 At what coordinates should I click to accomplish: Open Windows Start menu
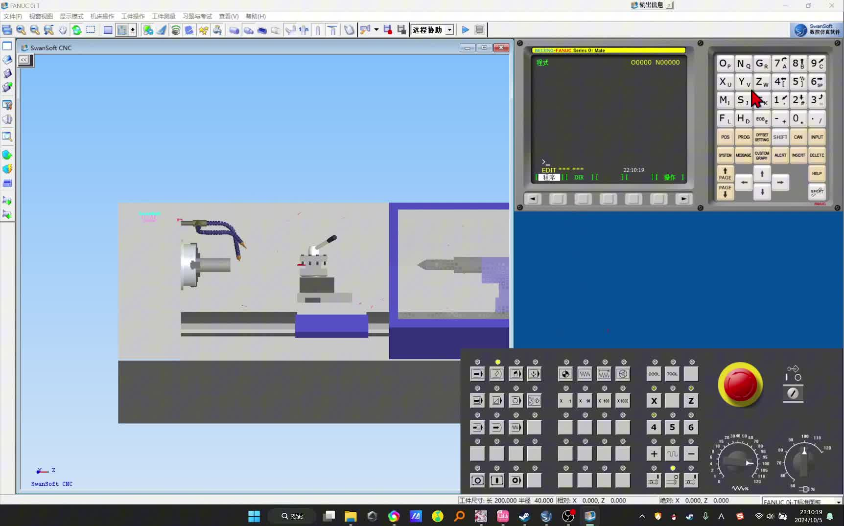click(254, 516)
